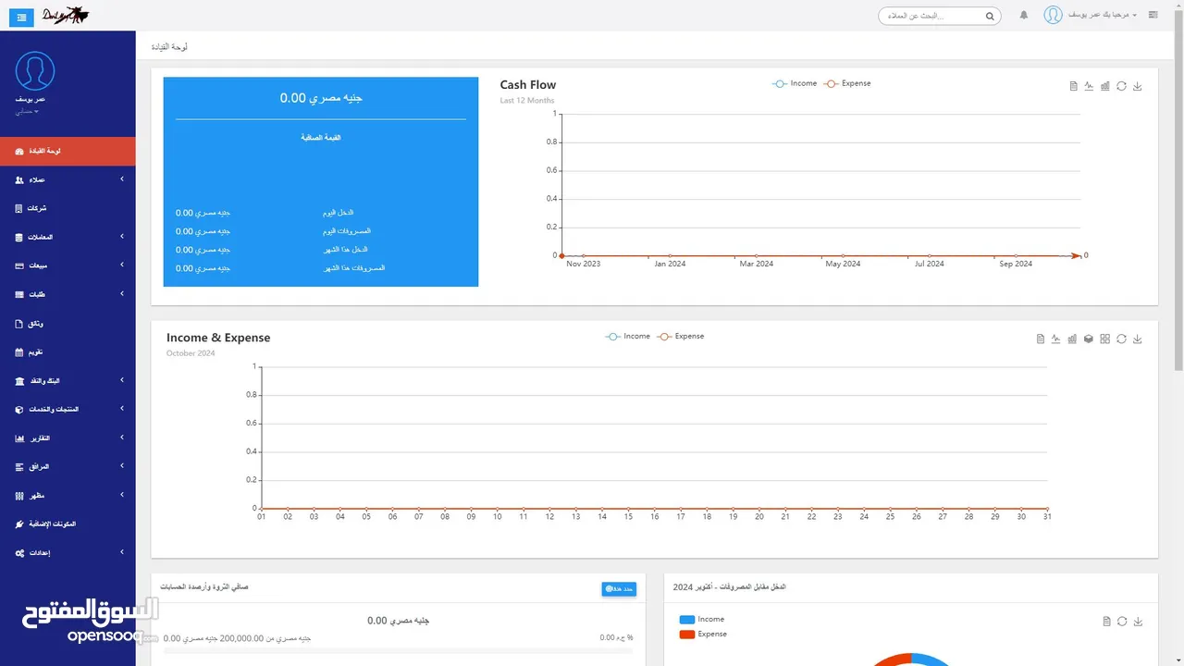Toggle the Income series in the Cash Flow legend
The height and width of the screenshot is (666, 1184).
795,83
